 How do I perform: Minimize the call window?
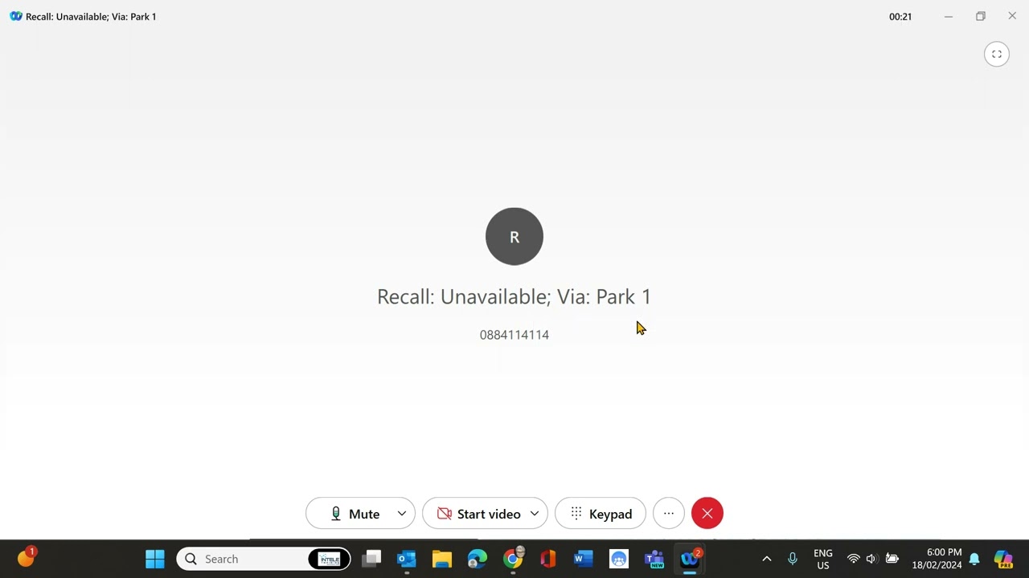pyautogui.click(x=949, y=16)
